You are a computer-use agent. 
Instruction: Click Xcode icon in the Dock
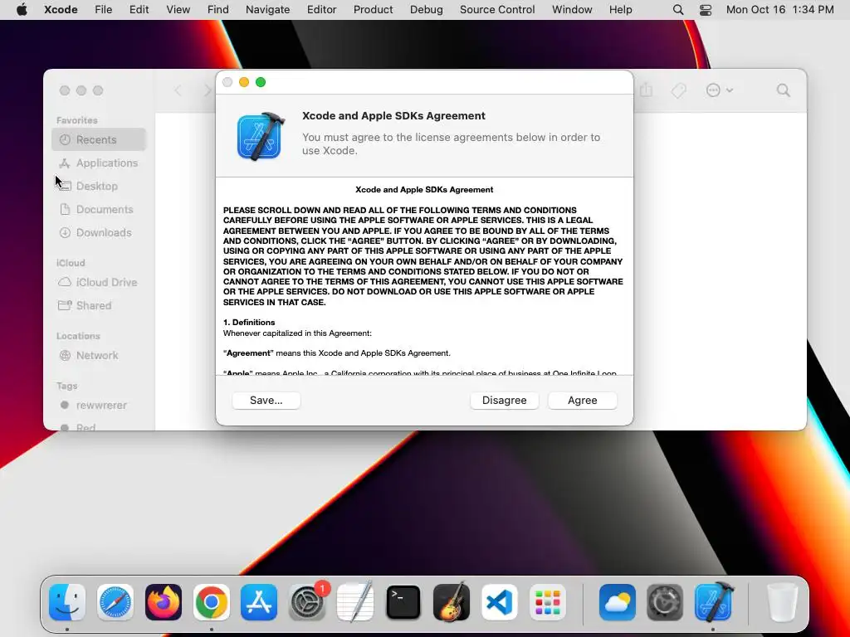pos(713,602)
